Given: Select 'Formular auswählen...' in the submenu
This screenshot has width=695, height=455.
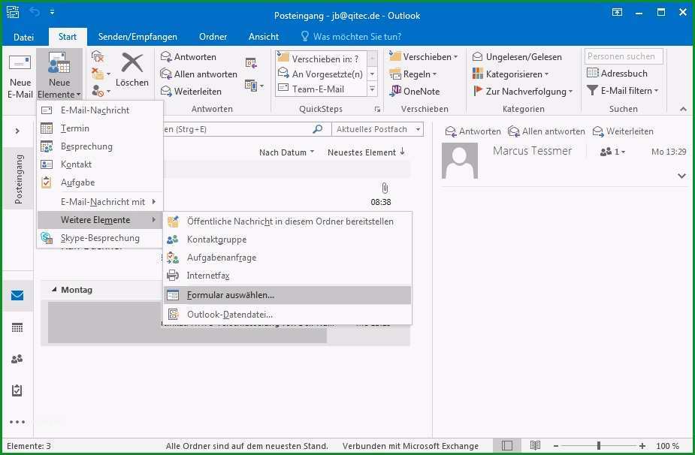Looking at the screenshot, I should point(288,295).
